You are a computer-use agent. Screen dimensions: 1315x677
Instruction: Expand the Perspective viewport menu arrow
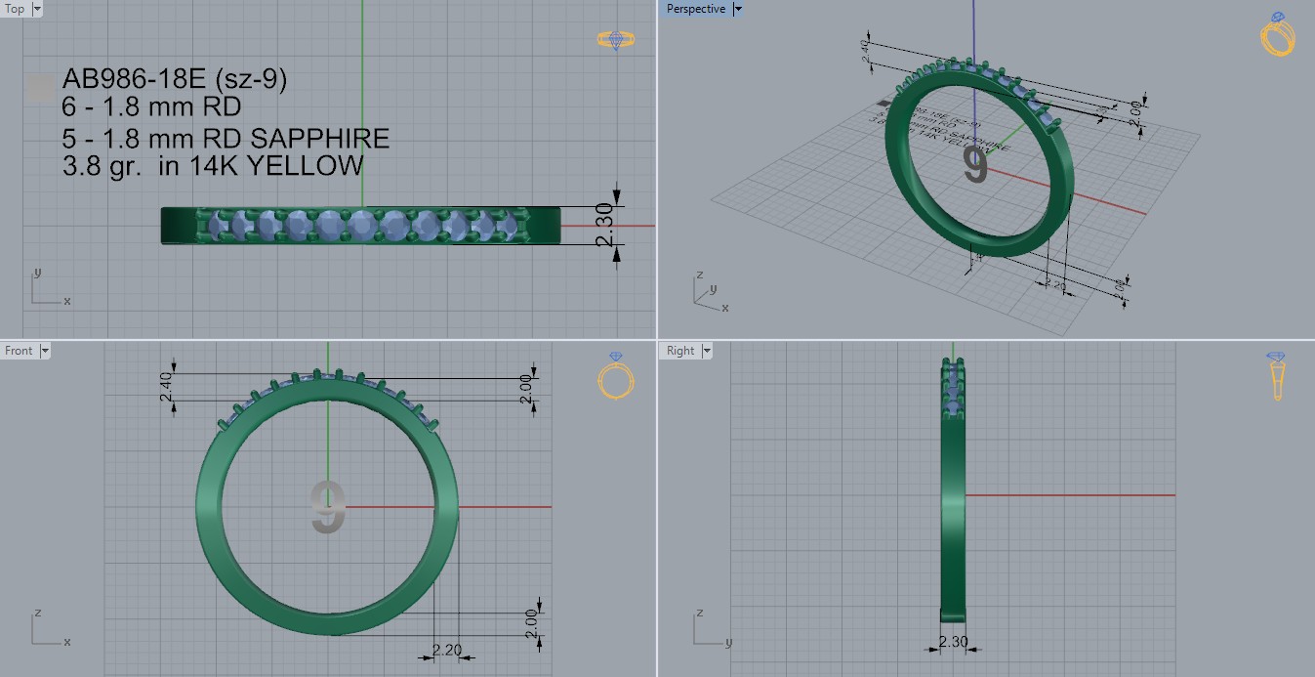point(737,9)
